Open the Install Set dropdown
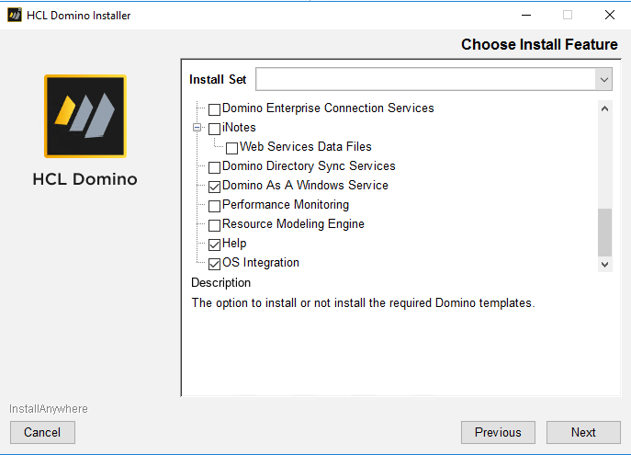Screen dimensions: 631x455 603,80
